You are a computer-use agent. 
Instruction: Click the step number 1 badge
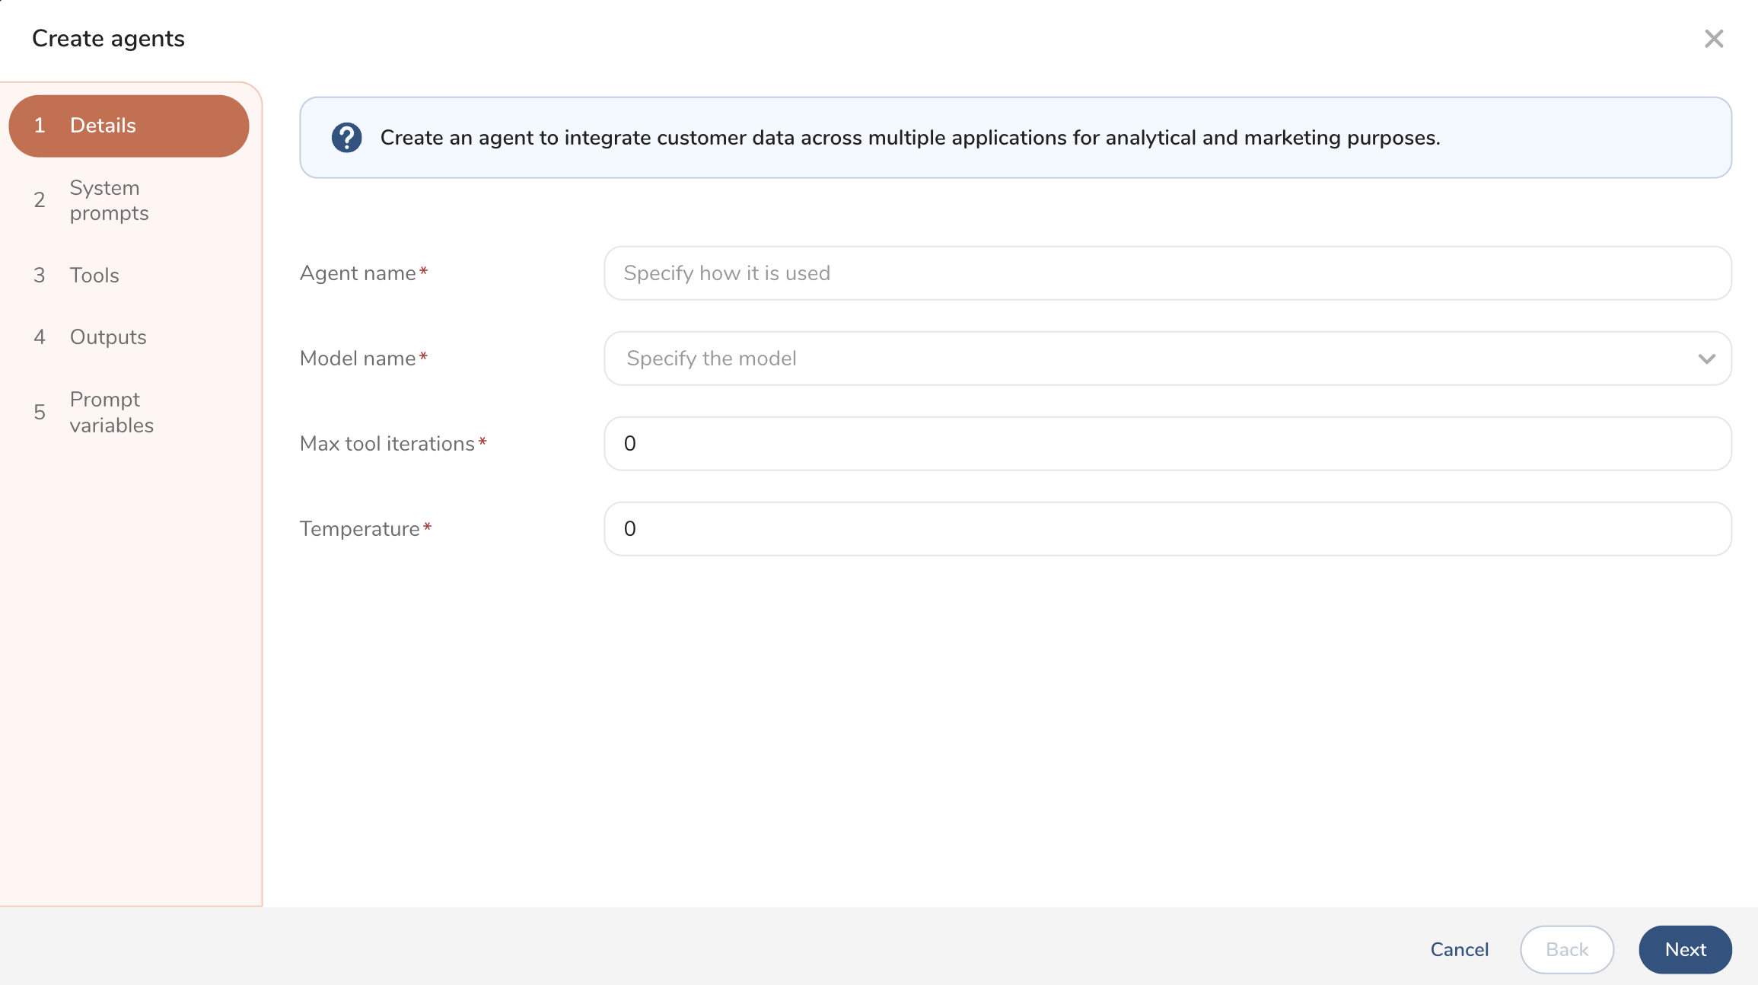click(40, 126)
